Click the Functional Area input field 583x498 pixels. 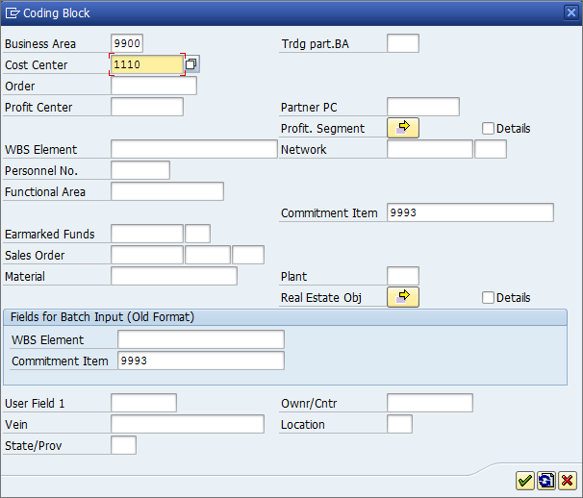[167, 191]
